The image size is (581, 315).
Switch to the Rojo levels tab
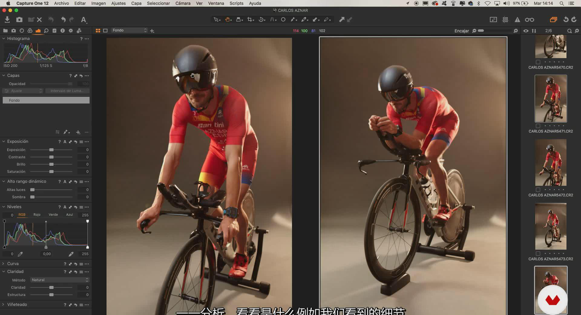point(37,215)
